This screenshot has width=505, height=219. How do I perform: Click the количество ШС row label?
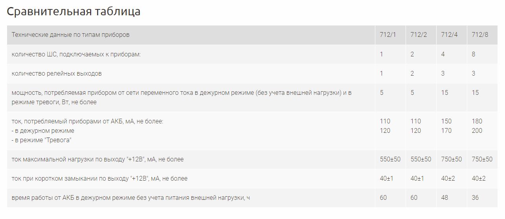click(76, 54)
